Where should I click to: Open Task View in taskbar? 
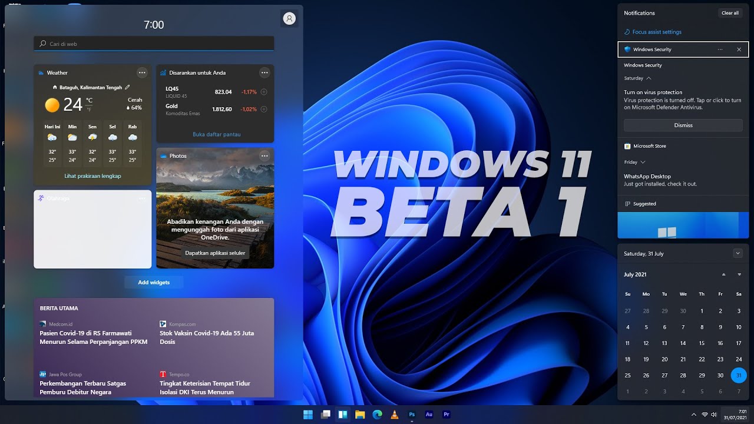pyautogui.click(x=325, y=415)
